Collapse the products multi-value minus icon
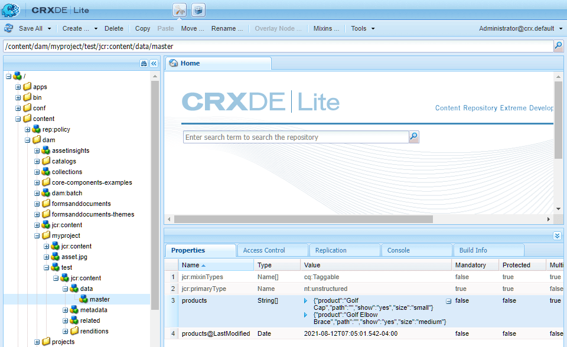This screenshot has height=347, width=567. click(448, 301)
